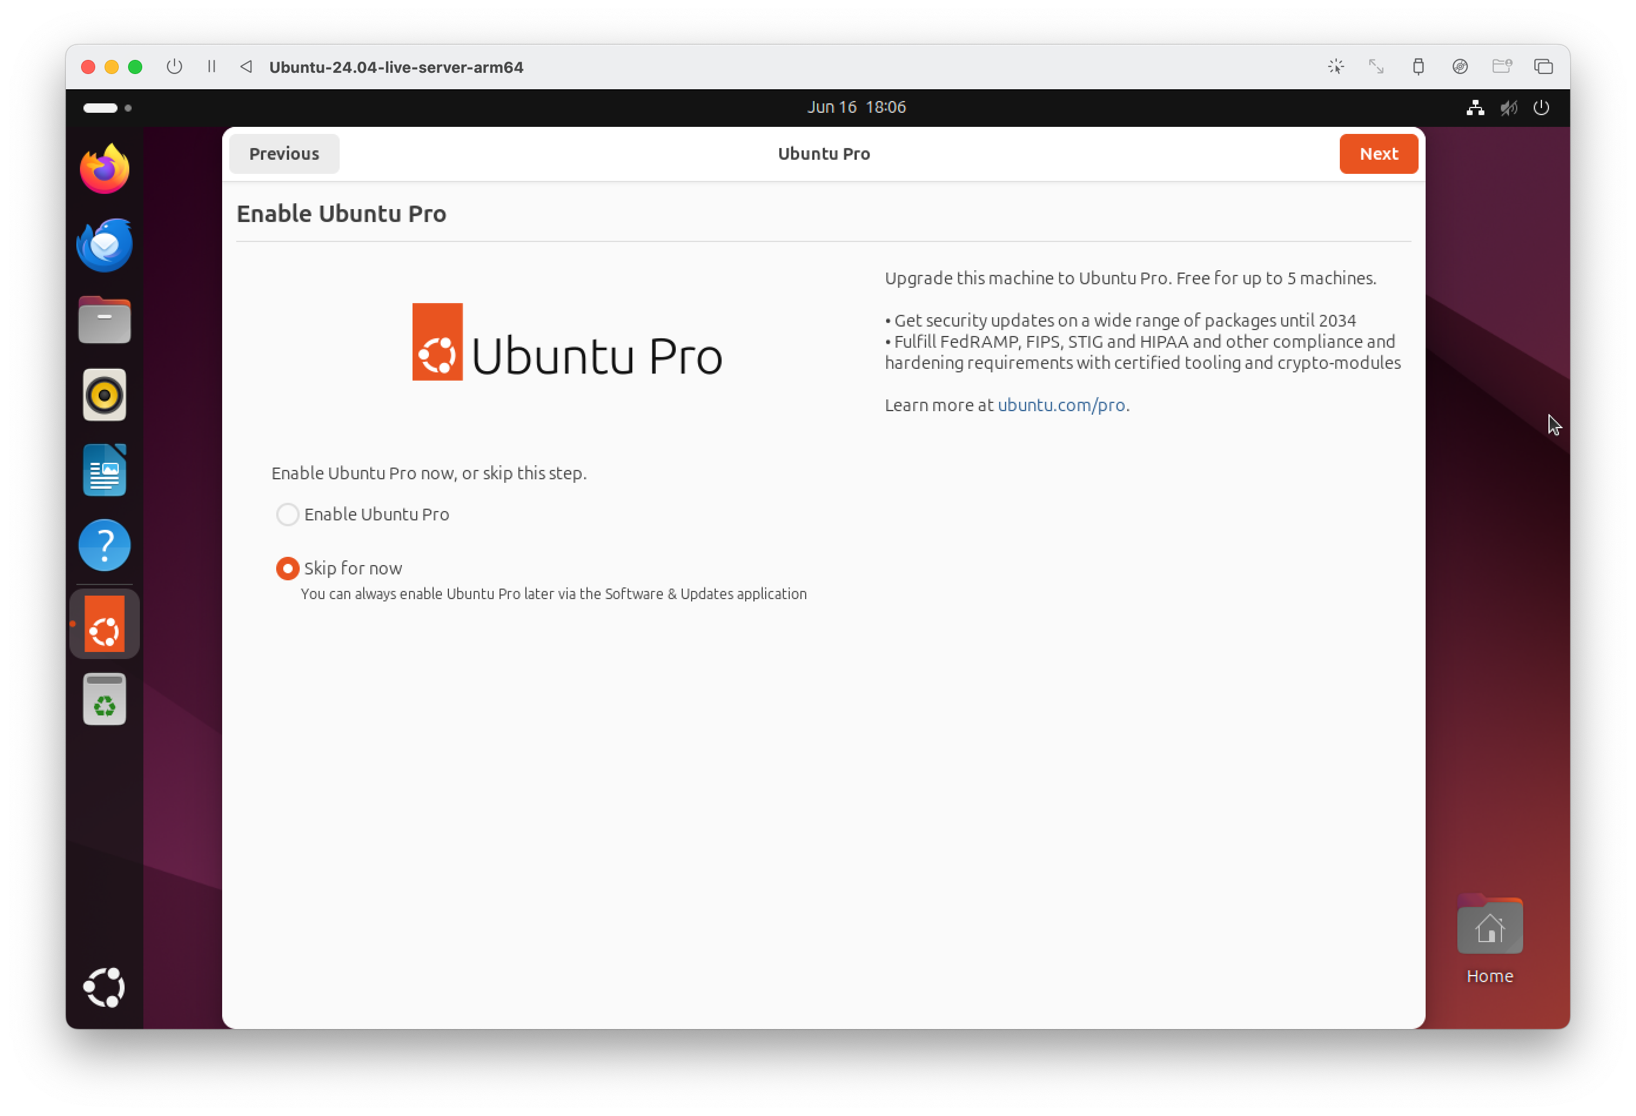This screenshot has height=1116, width=1636.
Task: Launch Thunderbird mail from dock
Action: click(x=104, y=245)
